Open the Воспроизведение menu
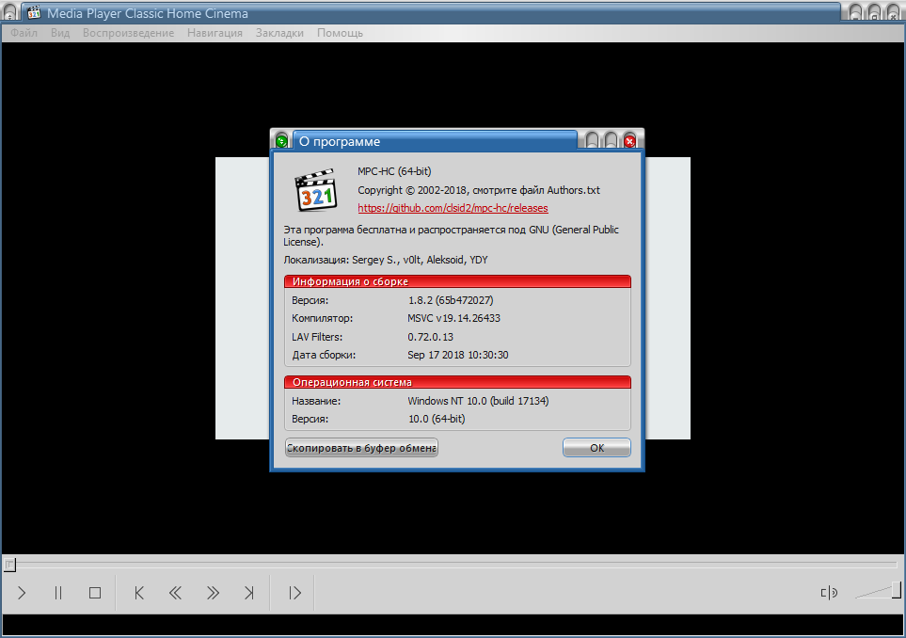Viewport: 906px width, 638px height. [x=128, y=33]
